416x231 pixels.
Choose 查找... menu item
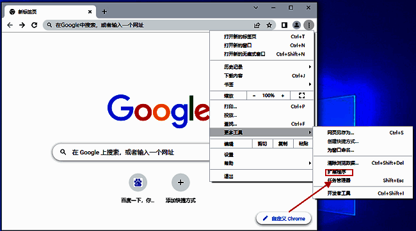262,124
